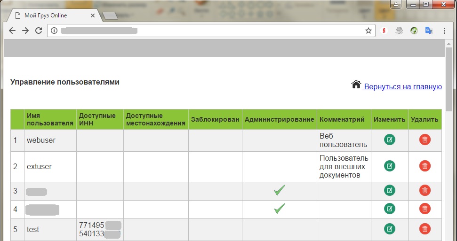Edit the extuser account
457x241 pixels.
[x=389, y=166]
